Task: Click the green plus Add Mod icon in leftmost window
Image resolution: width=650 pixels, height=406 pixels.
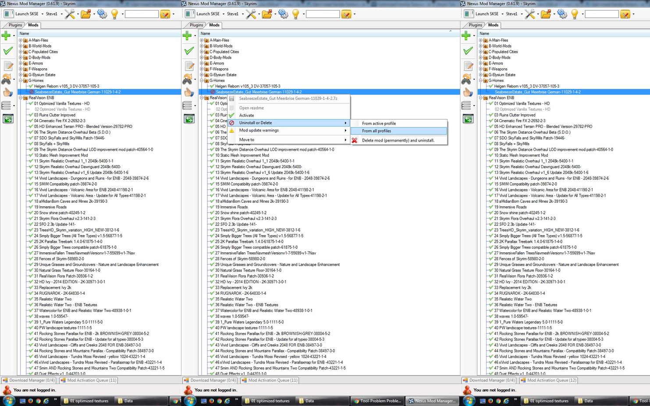Action: point(6,35)
